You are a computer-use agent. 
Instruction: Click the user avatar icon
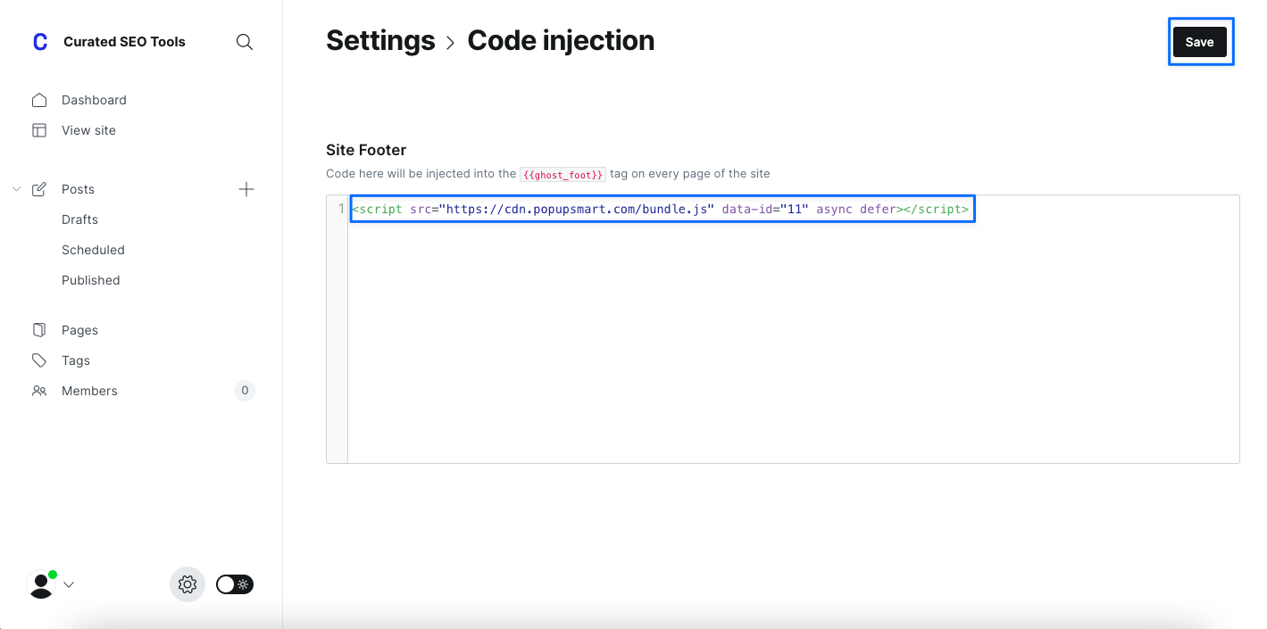pyautogui.click(x=41, y=584)
